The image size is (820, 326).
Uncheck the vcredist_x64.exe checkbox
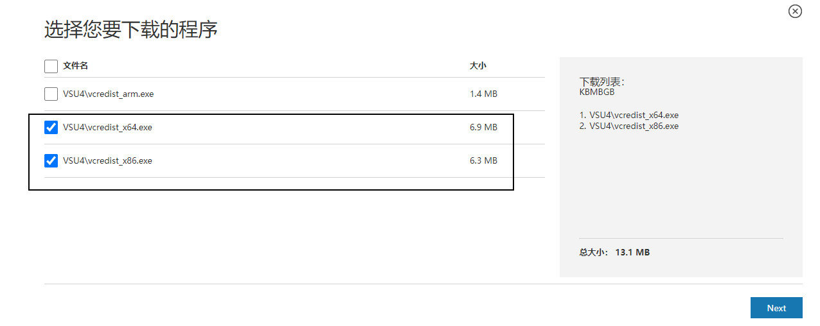51,128
